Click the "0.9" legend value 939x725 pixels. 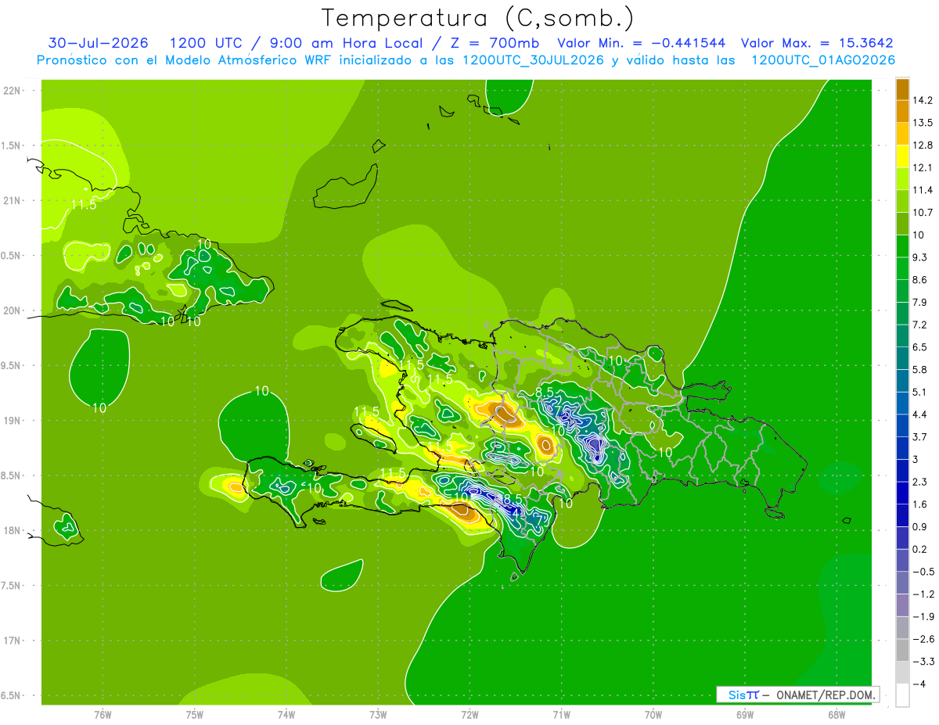pyautogui.click(x=920, y=527)
